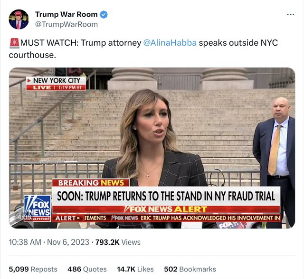The height and width of the screenshot is (279, 304).
Task: Open the Nov 6, 2023 date link
Action: point(68,242)
